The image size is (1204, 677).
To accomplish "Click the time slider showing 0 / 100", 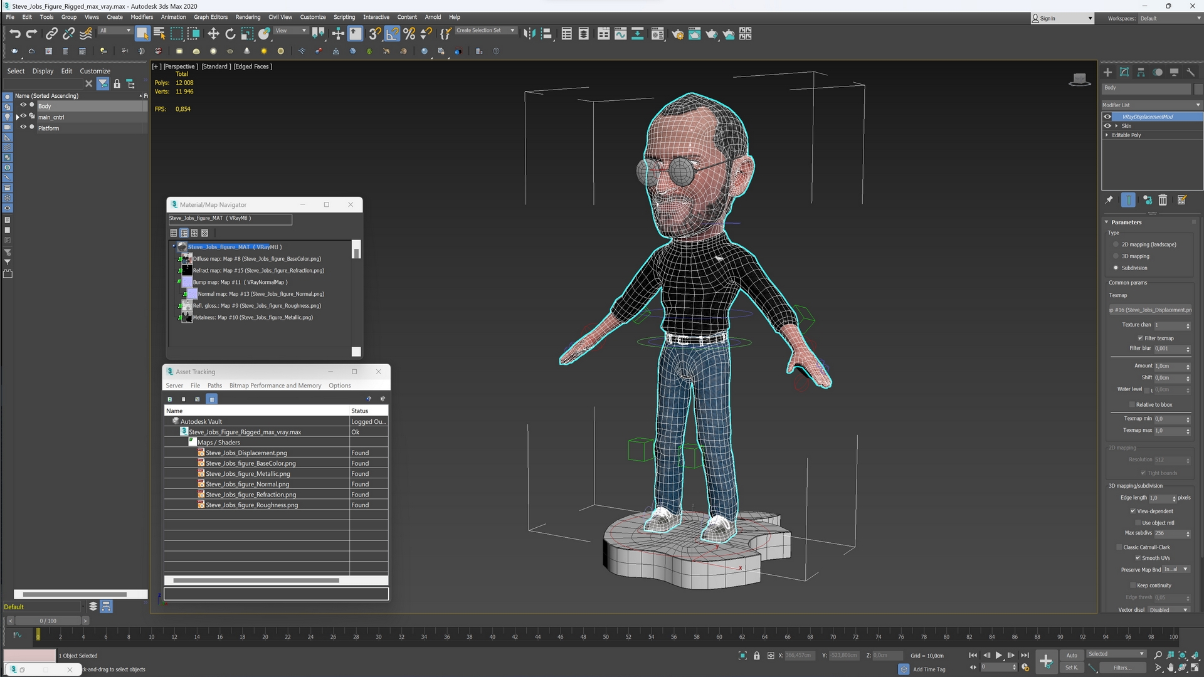I will tap(48, 621).
